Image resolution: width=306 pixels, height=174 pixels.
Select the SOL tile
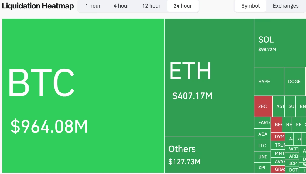point(279,42)
